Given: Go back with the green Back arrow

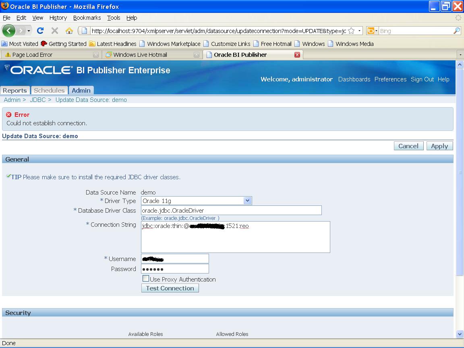Looking at the screenshot, I should pyautogui.click(x=8, y=31).
